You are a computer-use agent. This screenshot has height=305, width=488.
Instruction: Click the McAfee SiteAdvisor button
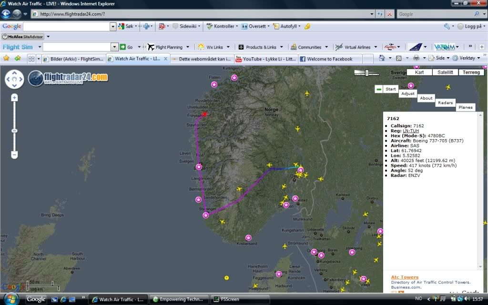pyautogui.click(x=23, y=36)
